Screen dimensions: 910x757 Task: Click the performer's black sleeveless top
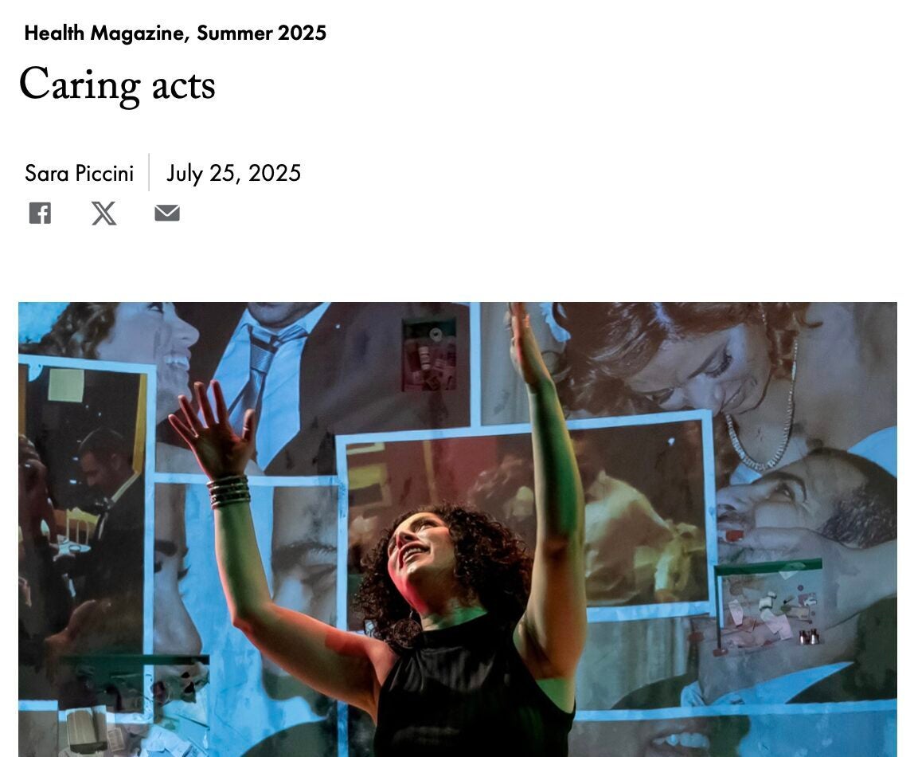pos(473,690)
